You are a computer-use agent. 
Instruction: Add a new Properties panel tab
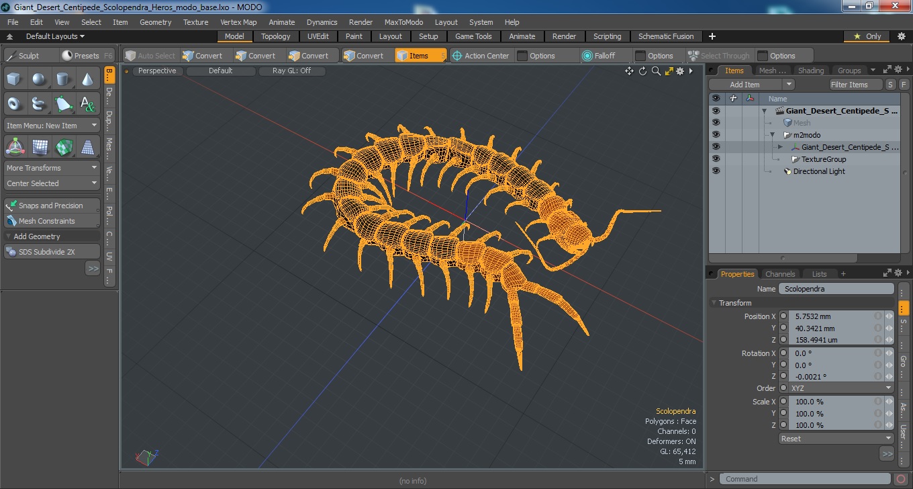[843, 273]
